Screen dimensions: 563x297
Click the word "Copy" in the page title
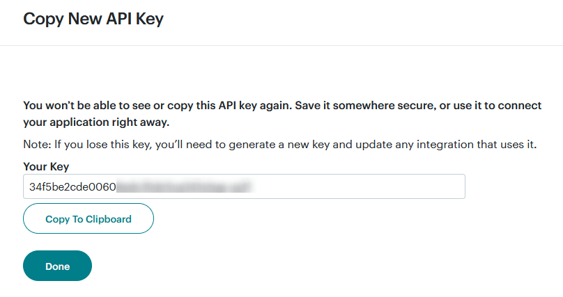[x=42, y=19]
